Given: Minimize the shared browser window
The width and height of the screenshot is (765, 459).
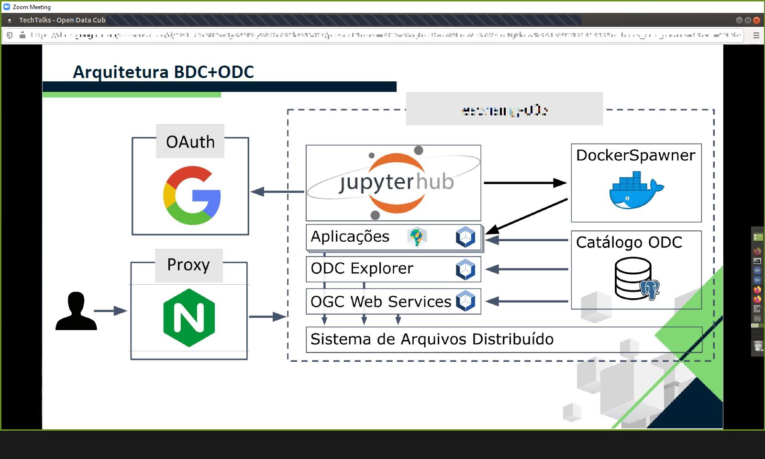Looking at the screenshot, I should [x=739, y=20].
